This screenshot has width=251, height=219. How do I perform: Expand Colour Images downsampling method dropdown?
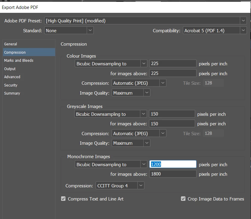pos(111,64)
